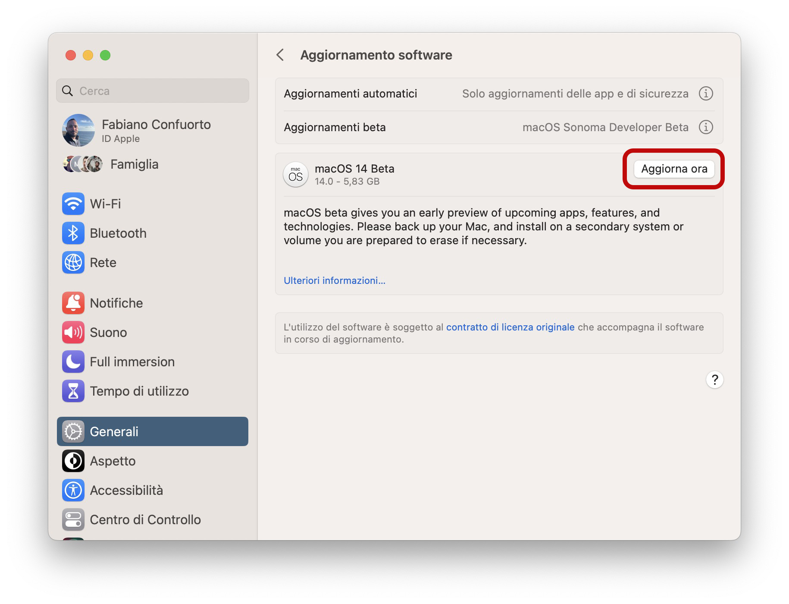Image resolution: width=789 pixels, height=604 pixels.
Task: Open the Aspetto icon
Action: pyautogui.click(x=73, y=461)
